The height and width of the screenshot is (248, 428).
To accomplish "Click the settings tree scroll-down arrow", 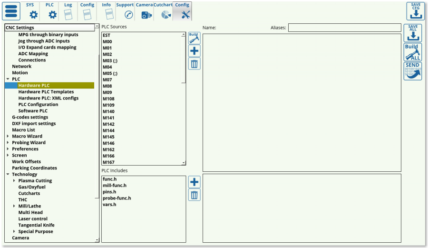I will click(97, 240).
